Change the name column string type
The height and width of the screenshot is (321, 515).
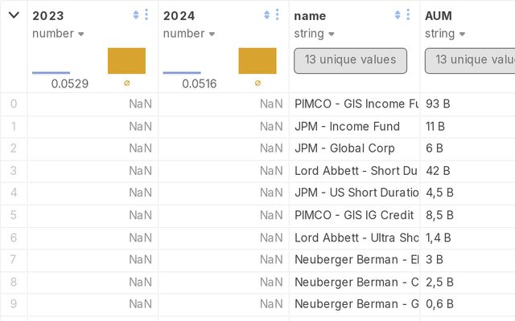point(314,34)
